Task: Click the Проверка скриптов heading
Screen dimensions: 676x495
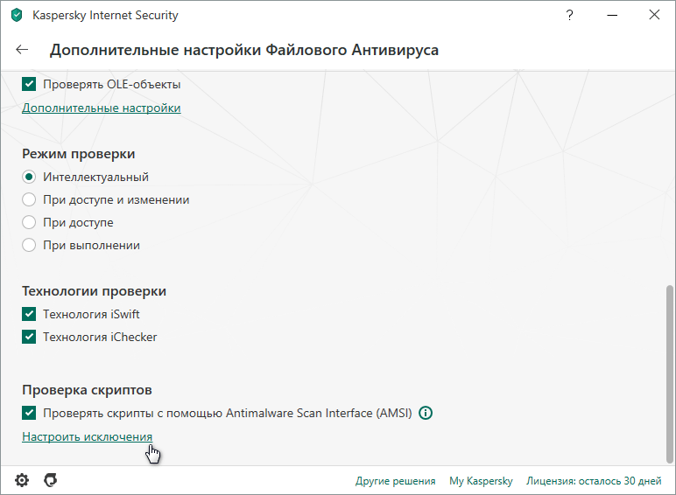Action: 87,390
